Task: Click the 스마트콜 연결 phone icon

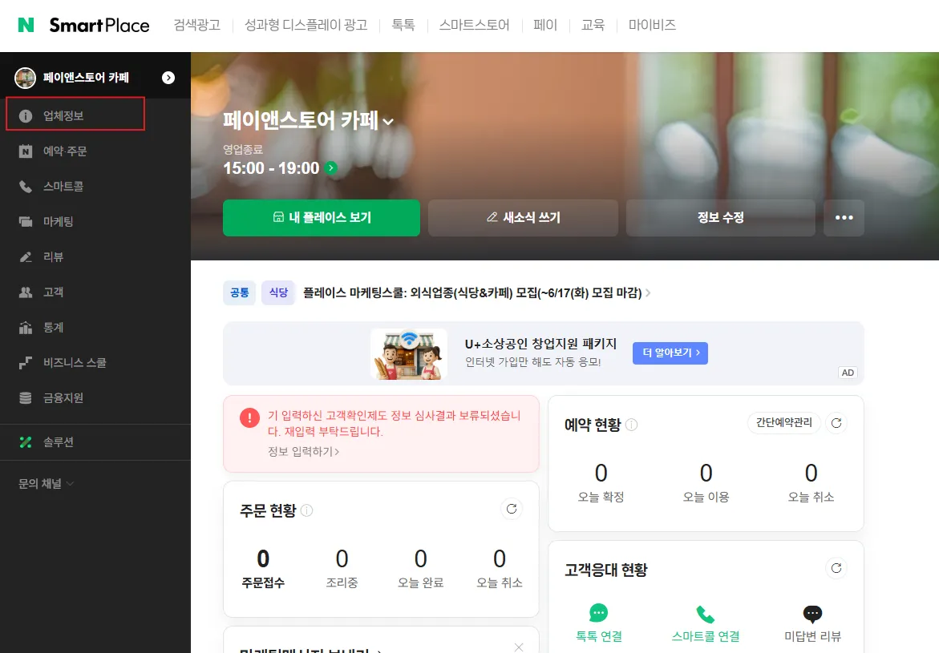Action: 706,614
